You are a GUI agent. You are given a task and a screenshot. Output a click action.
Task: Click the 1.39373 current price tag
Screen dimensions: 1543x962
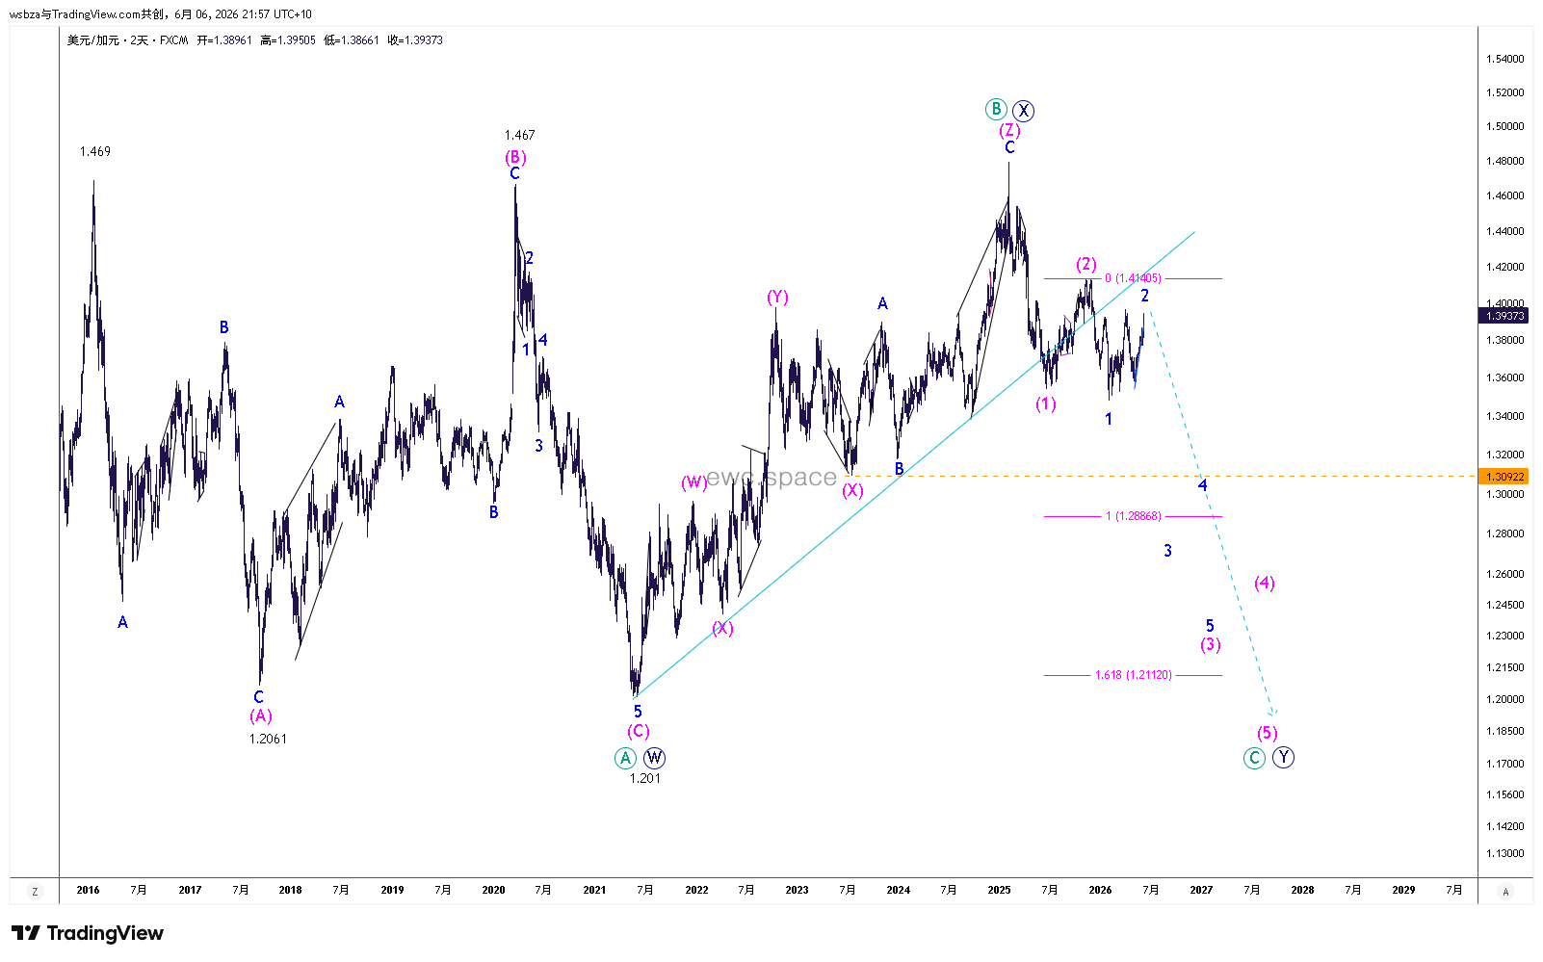click(x=1504, y=316)
